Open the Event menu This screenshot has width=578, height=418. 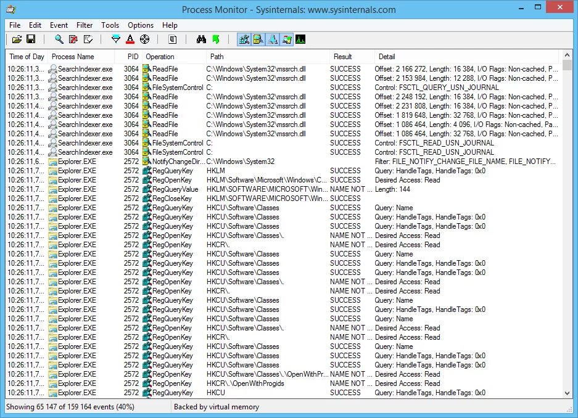(x=59, y=25)
